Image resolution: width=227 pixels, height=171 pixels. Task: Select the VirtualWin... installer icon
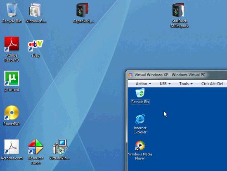(x=60, y=147)
